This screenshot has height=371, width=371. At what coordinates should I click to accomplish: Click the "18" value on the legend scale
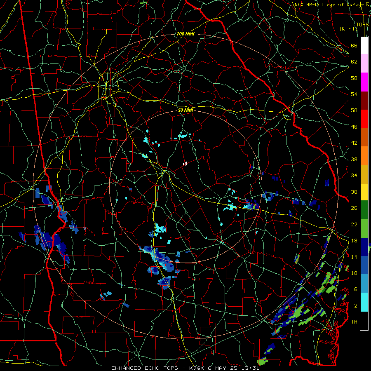(354, 241)
